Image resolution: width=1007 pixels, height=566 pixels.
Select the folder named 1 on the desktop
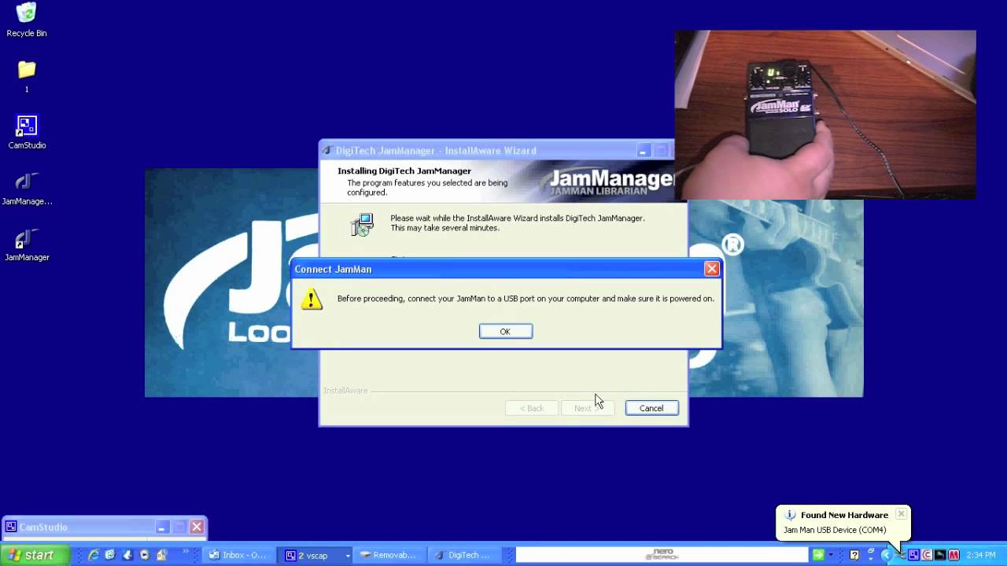[26, 77]
